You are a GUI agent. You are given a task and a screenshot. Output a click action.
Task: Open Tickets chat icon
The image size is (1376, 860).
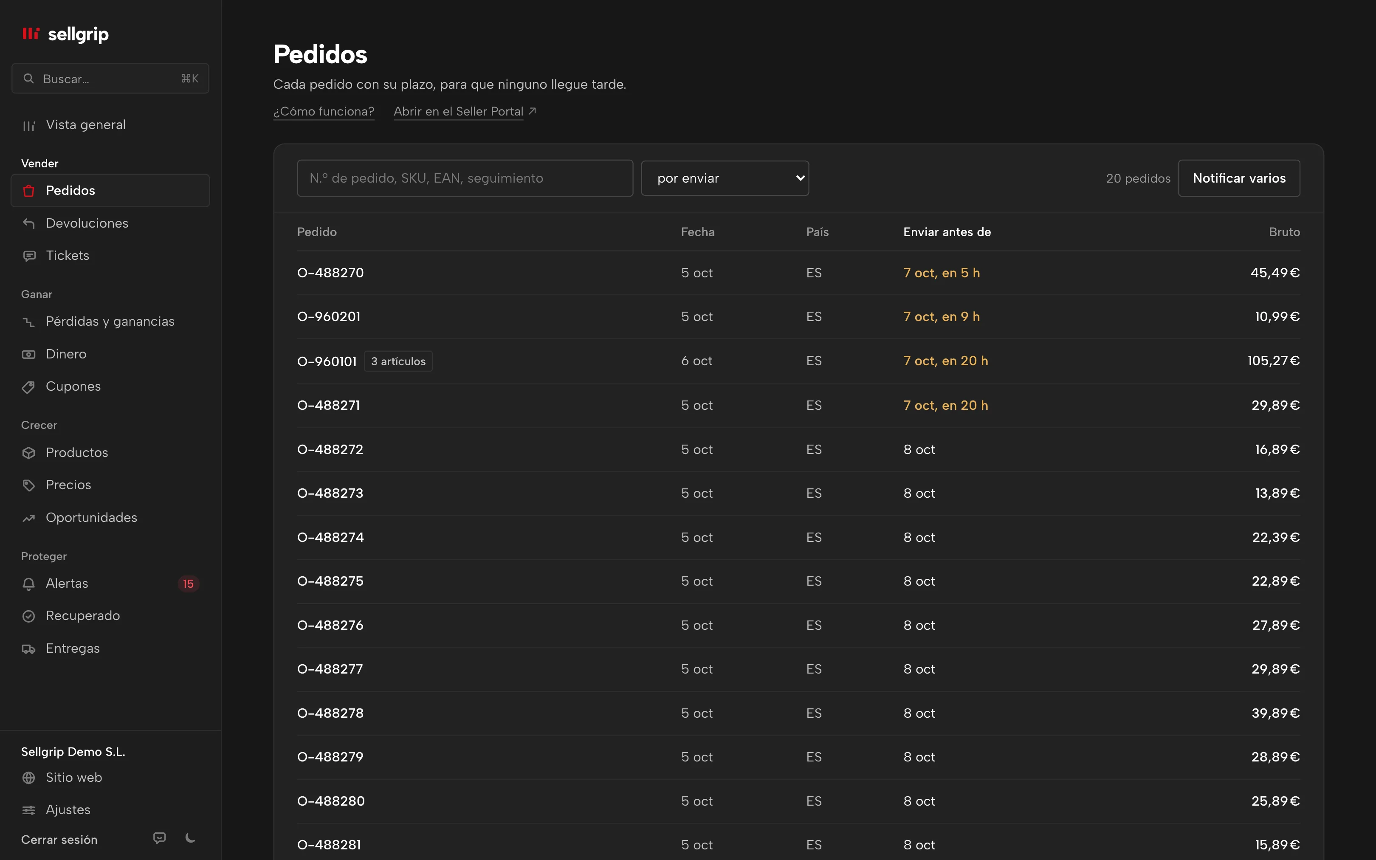tap(28, 256)
